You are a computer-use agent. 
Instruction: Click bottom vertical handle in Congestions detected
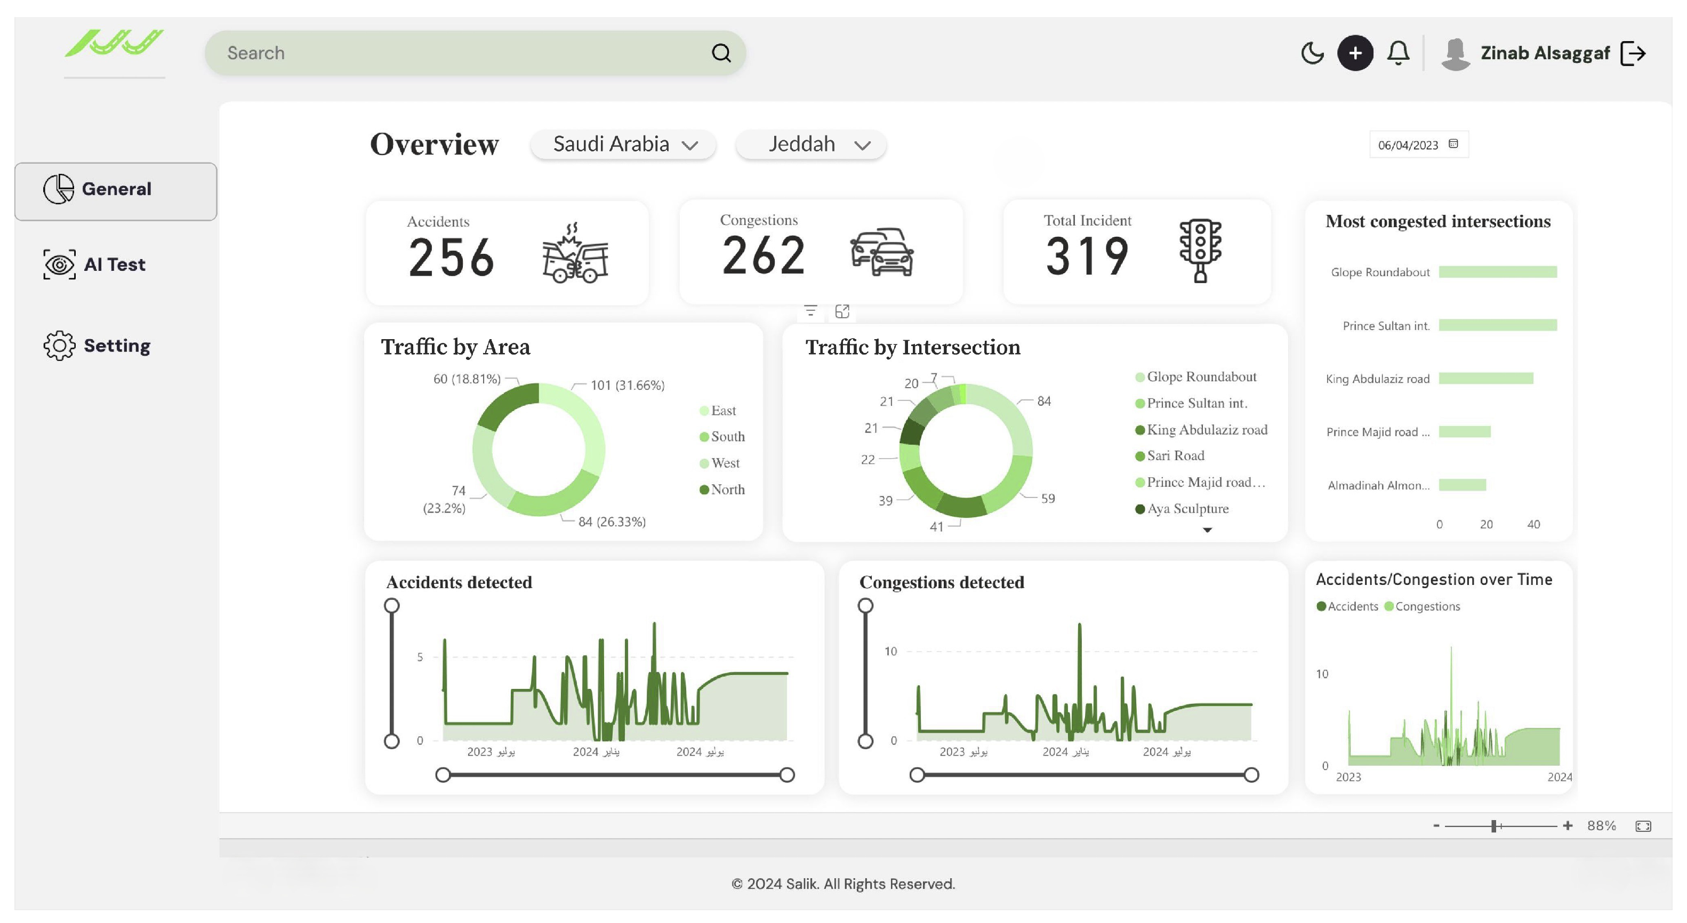click(865, 741)
